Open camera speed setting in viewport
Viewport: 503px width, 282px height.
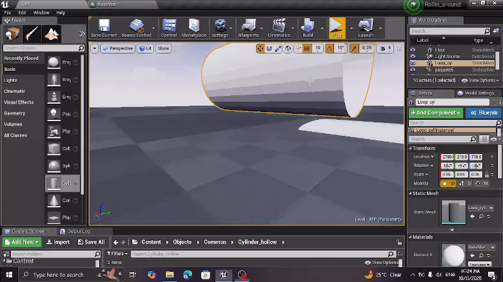(x=385, y=48)
